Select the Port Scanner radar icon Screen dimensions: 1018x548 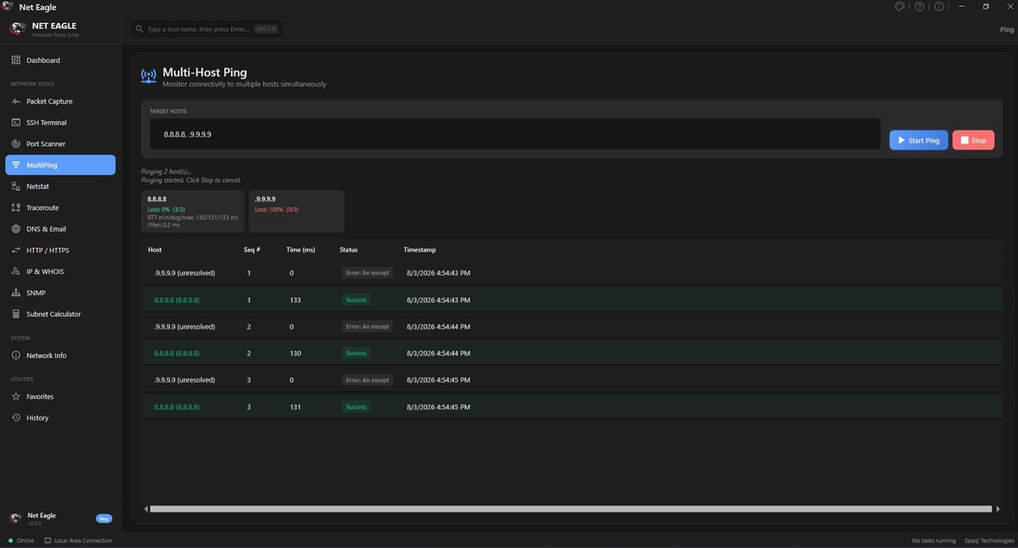click(16, 144)
